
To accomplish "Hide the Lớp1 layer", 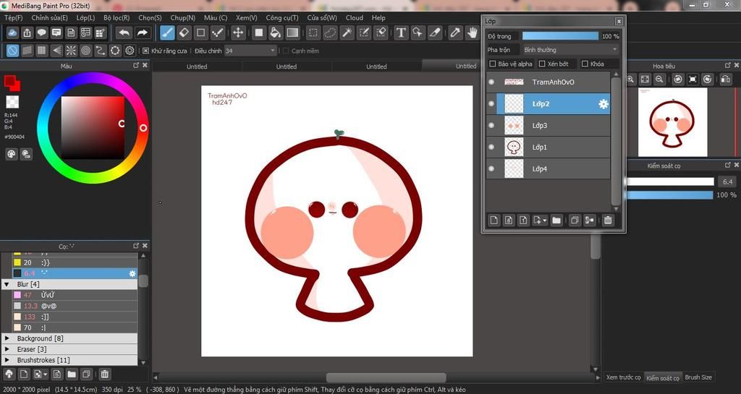I will 491,147.
